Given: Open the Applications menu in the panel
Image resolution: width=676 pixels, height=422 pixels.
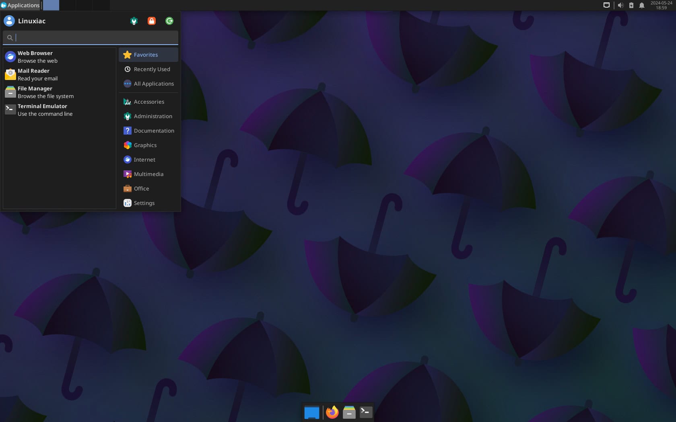Looking at the screenshot, I should tap(20, 5).
